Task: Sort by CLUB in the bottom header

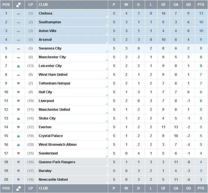Action: coord(43,188)
